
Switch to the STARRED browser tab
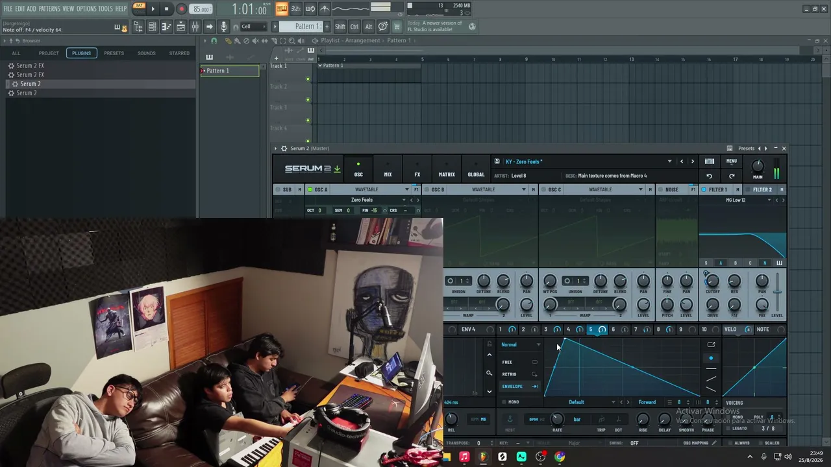179,53
